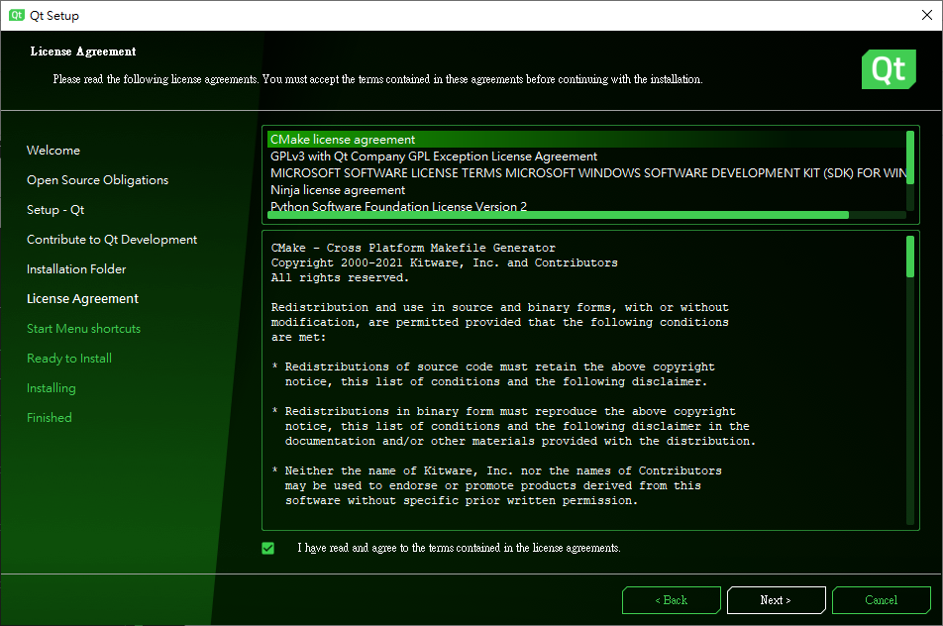The width and height of the screenshot is (943, 626).
Task: Click the Start Menu shortcuts step
Action: (x=83, y=329)
